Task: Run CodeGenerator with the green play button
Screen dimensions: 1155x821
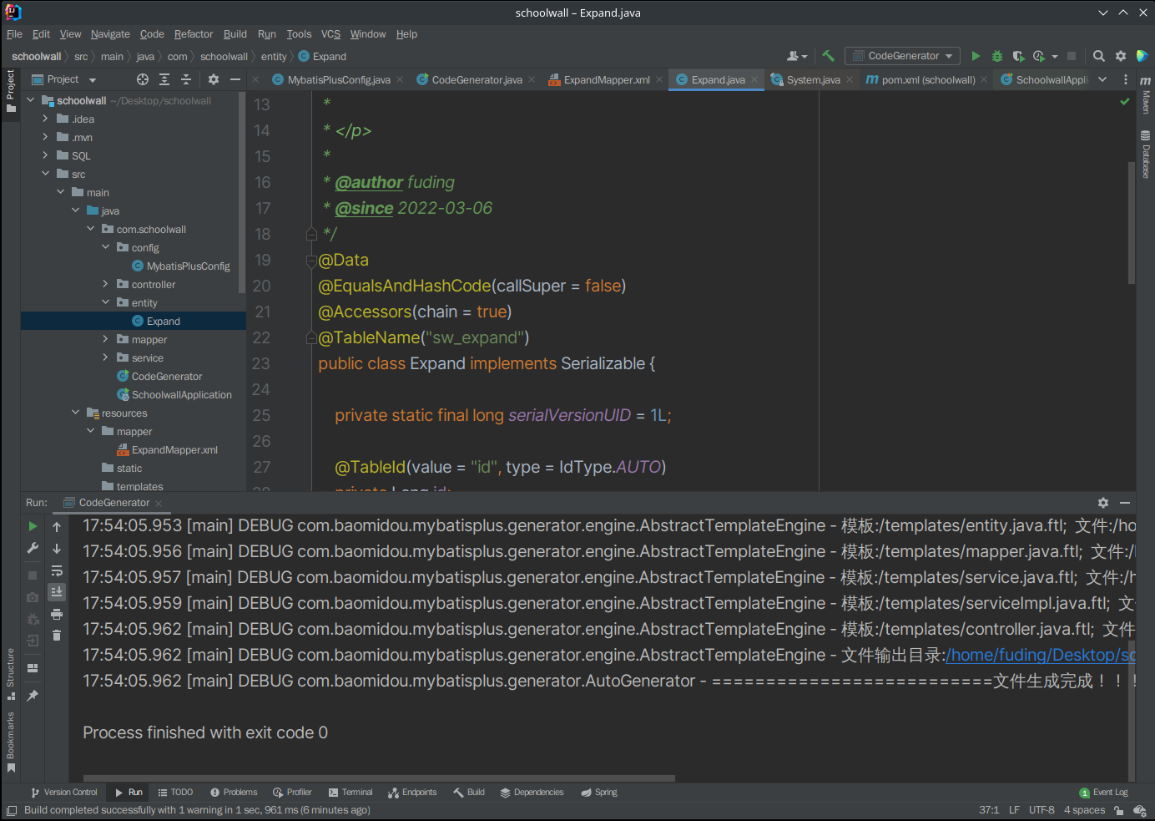Action: click(x=976, y=56)
